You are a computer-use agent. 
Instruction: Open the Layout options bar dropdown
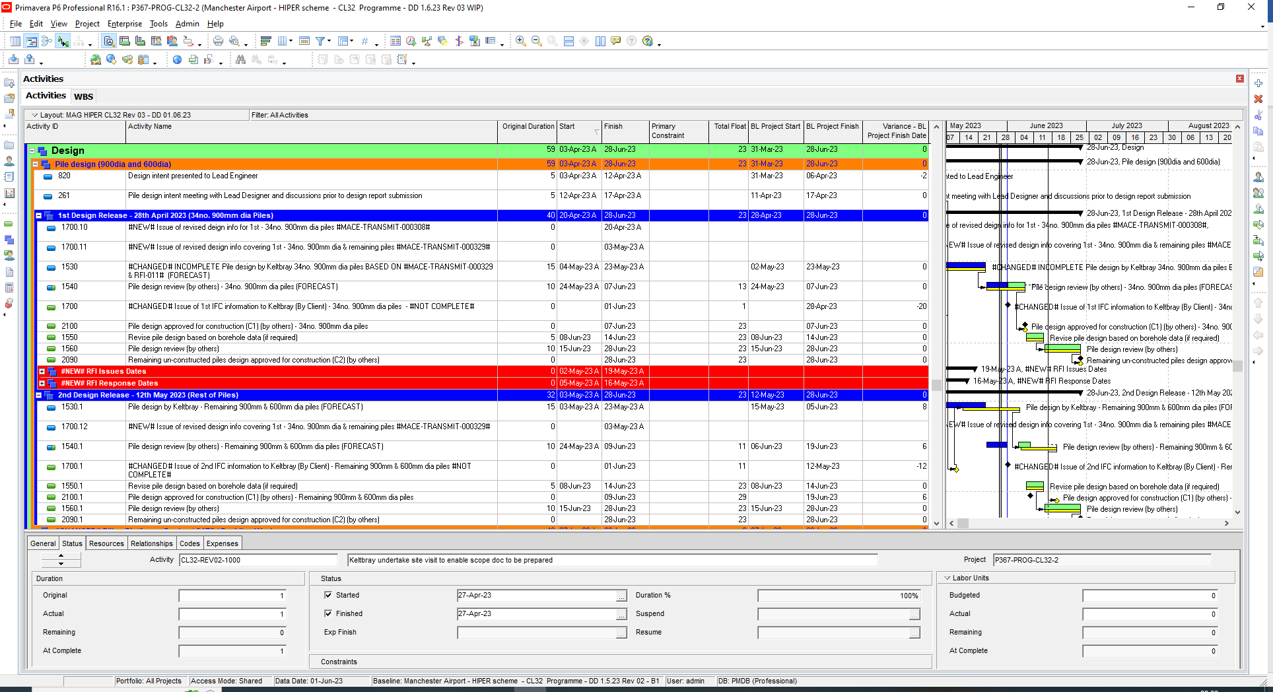pos(36,114)
